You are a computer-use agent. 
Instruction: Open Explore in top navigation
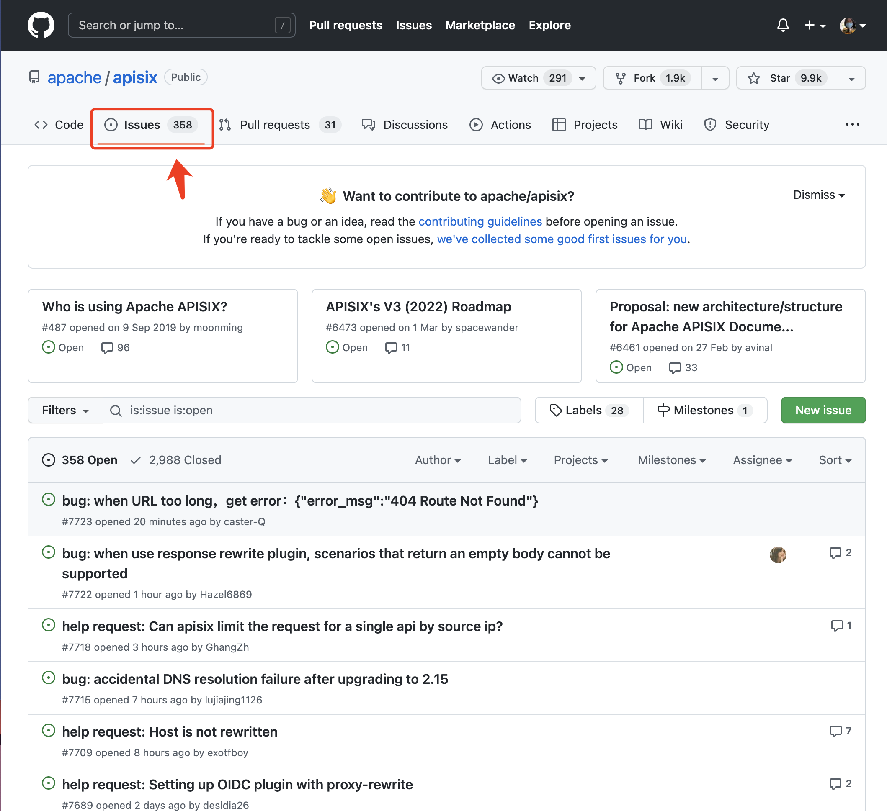point(549,25)
